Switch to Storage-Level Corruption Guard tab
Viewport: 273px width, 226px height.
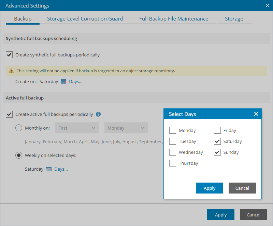[x=85, y=19]
